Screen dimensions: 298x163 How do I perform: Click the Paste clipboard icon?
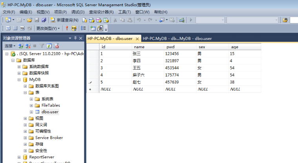[130, 20]
